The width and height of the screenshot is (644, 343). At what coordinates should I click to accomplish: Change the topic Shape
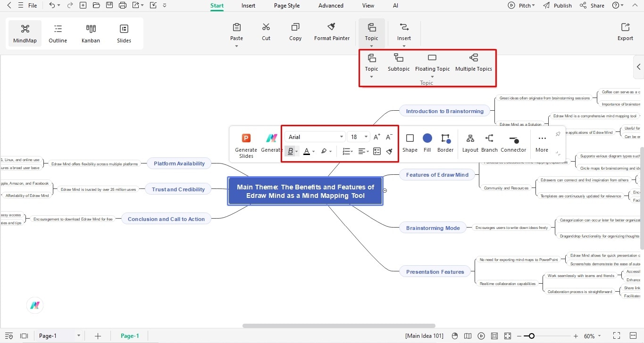click(x=410, y=143)
